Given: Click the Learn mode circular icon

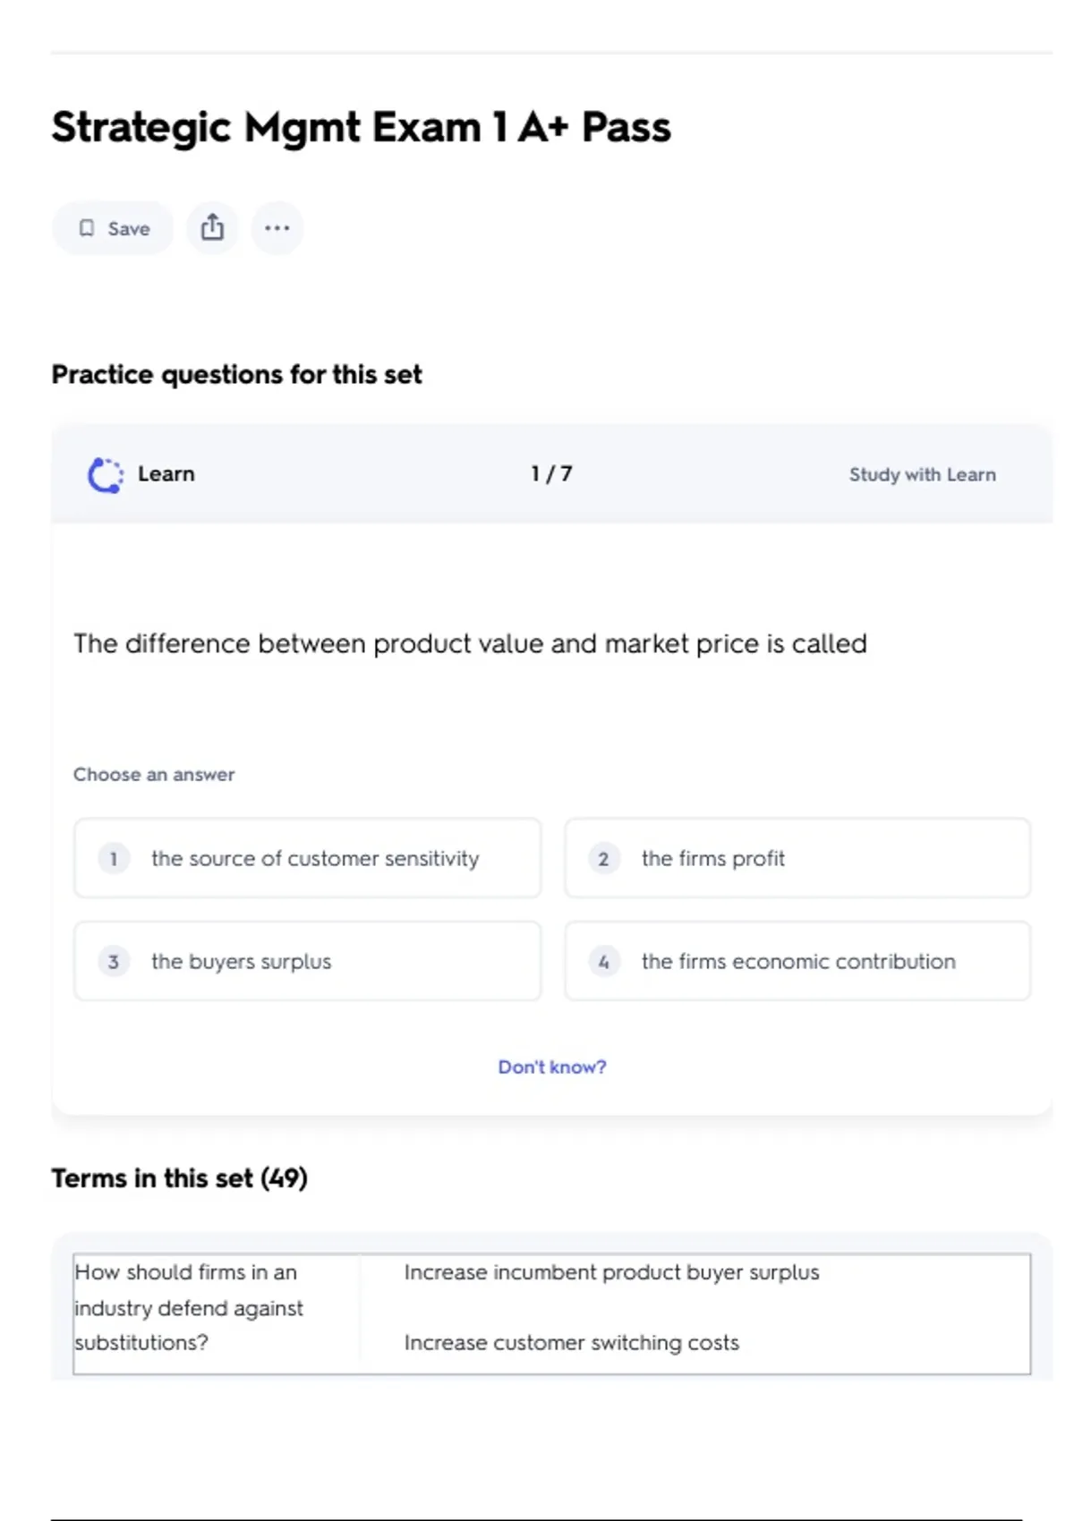Looking at the screenshot, I should coord(106,475).
